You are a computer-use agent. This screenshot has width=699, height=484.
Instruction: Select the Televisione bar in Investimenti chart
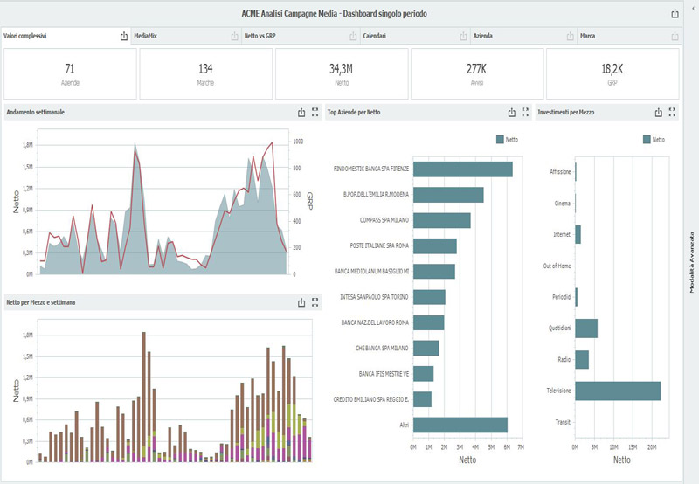[617, 391]
